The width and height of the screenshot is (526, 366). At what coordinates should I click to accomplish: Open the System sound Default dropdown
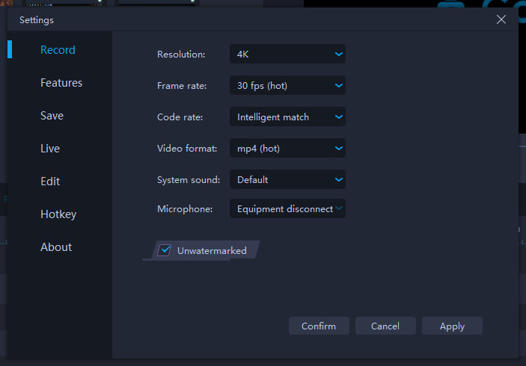[287, 179]
